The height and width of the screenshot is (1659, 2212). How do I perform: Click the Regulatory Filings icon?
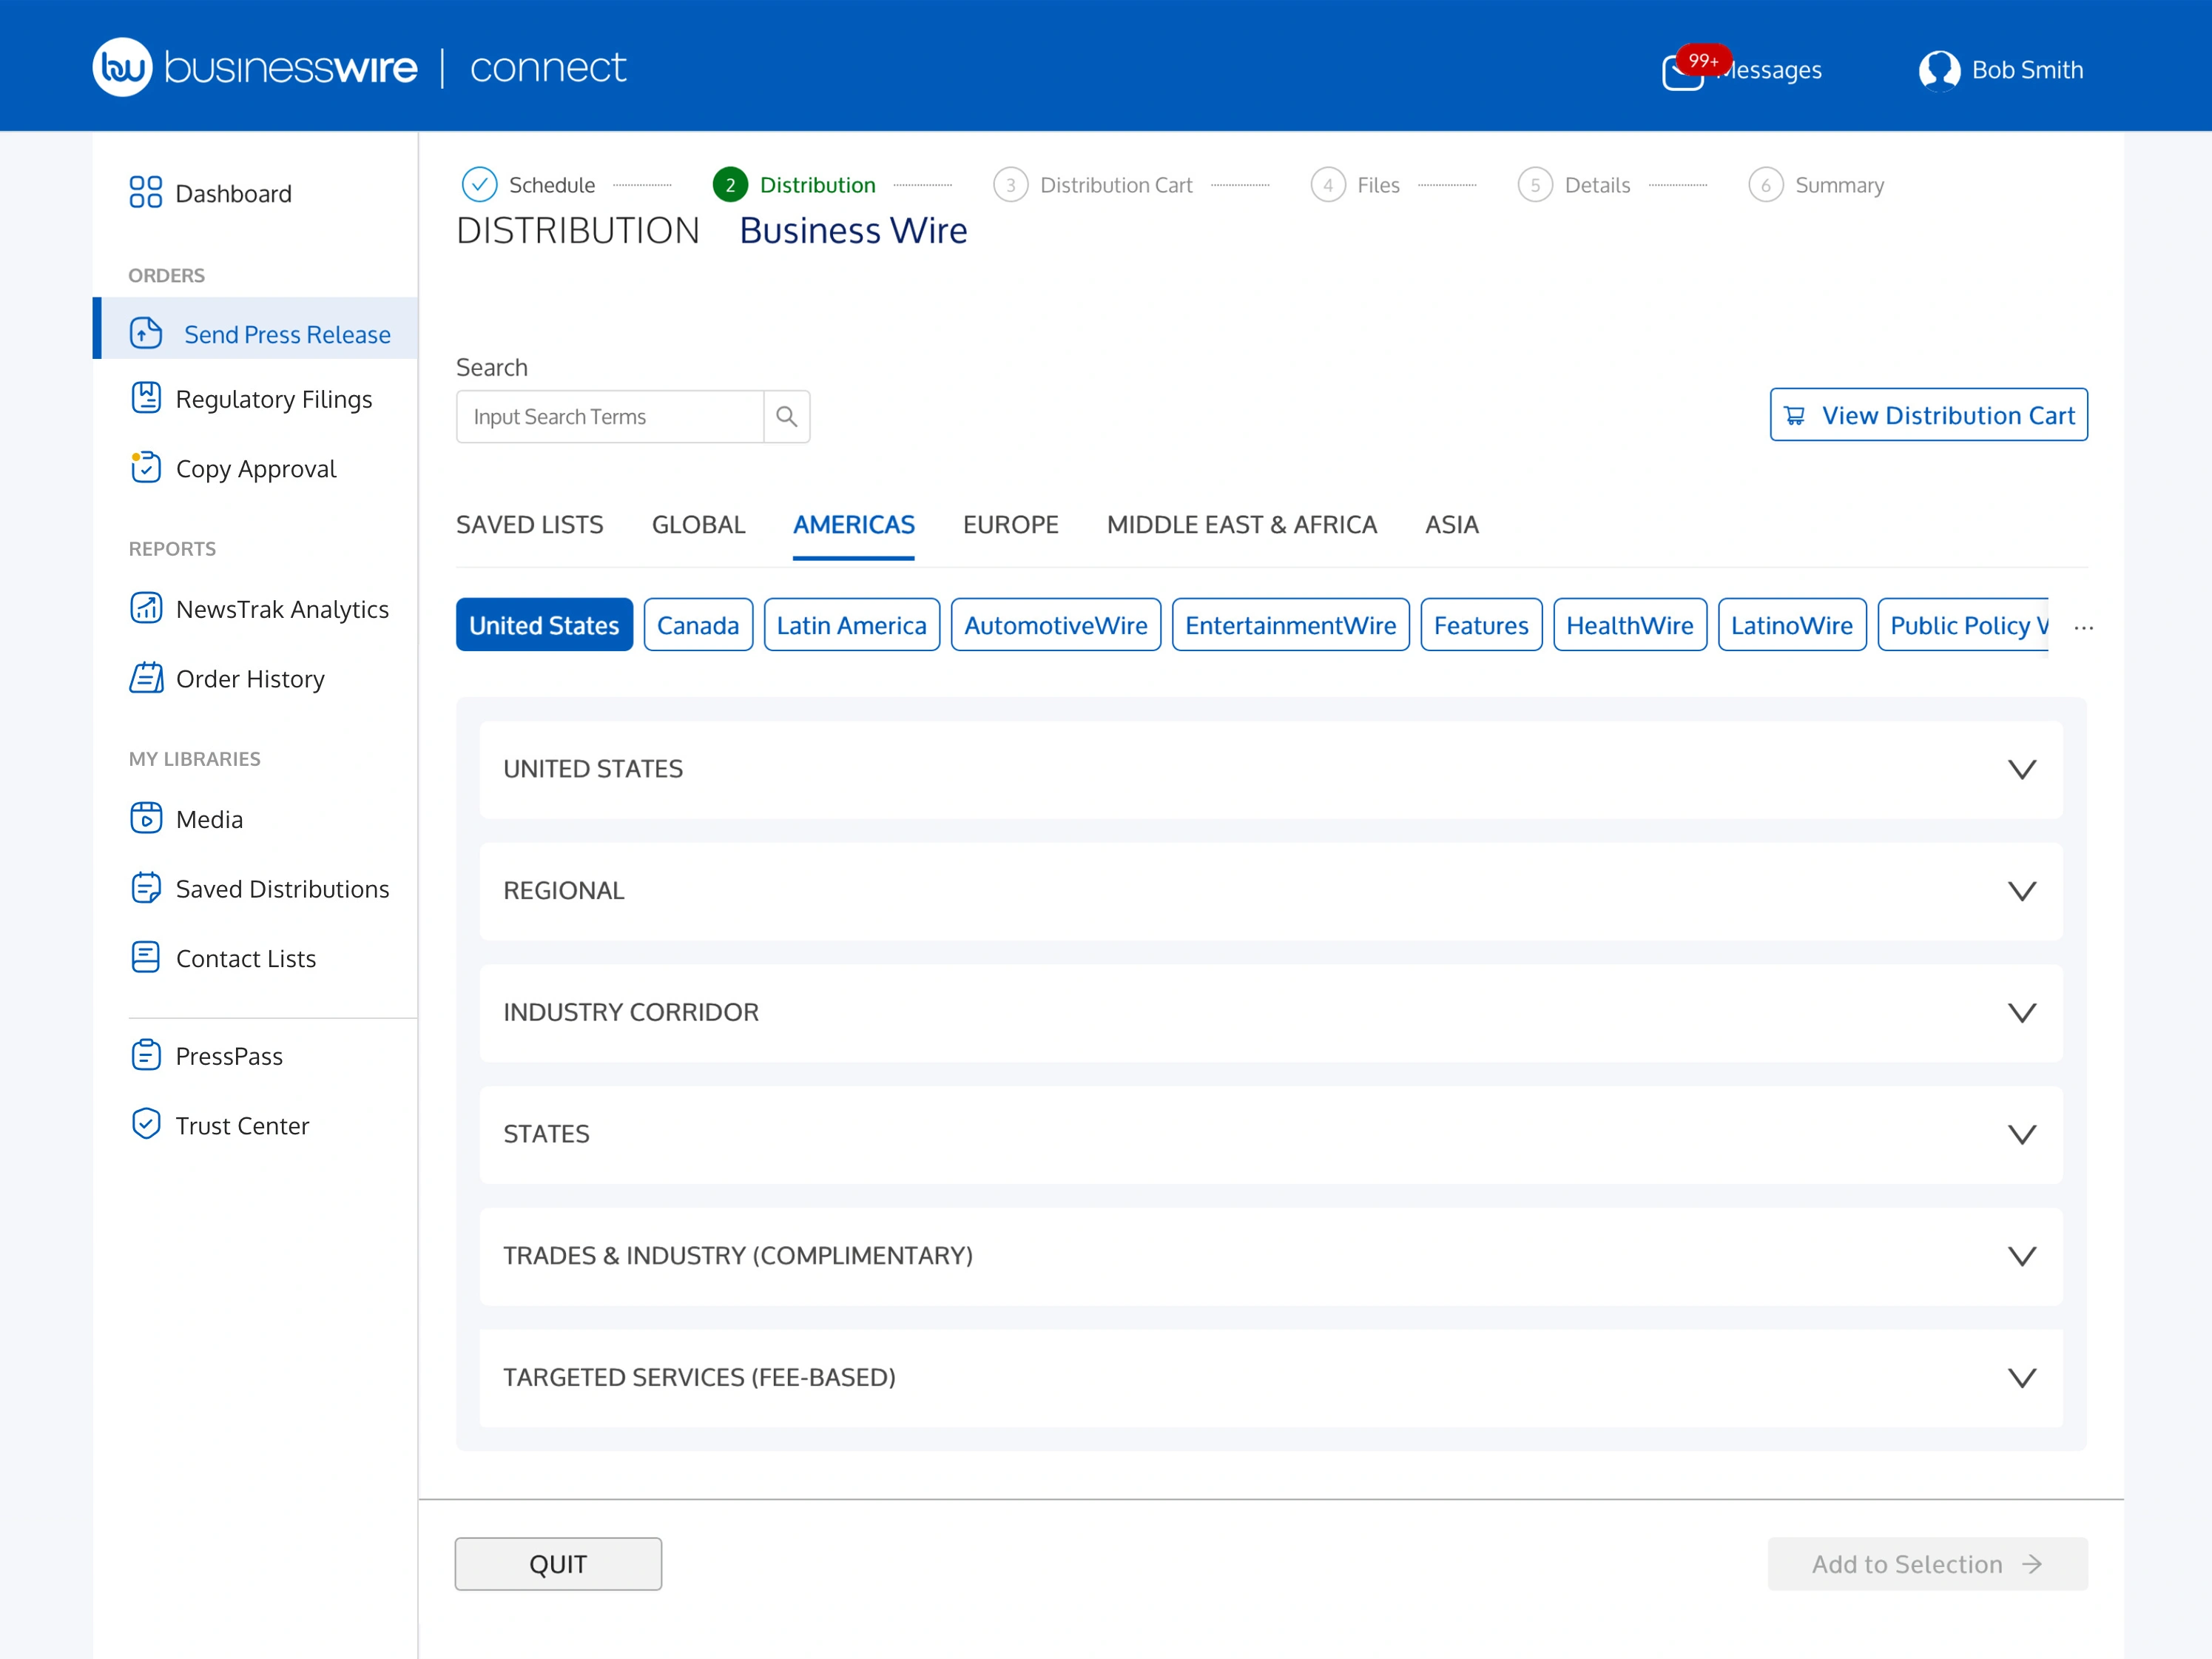(x=146, y=398)
